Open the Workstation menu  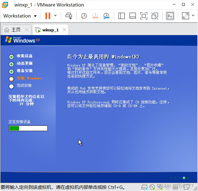pos(20,16)
